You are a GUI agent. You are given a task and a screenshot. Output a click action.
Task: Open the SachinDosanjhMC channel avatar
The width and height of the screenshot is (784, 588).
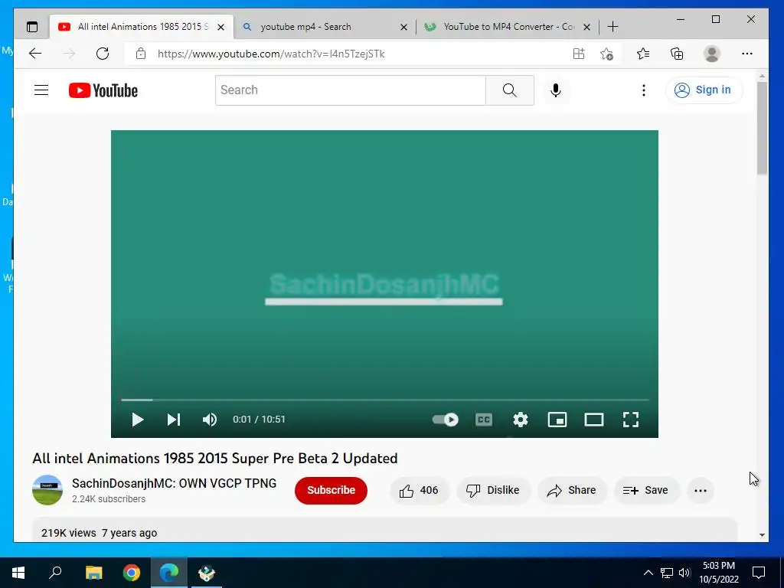tap(47, 490)
